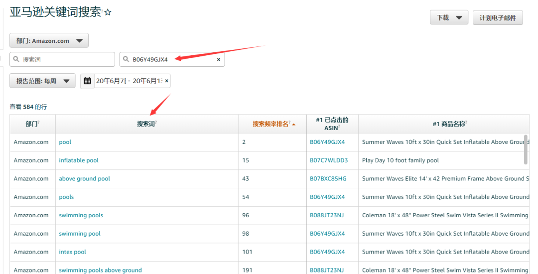Expand the 部门: Amazon.com department dropdown
The image size is (538, 274).
(x=49, y=40)
